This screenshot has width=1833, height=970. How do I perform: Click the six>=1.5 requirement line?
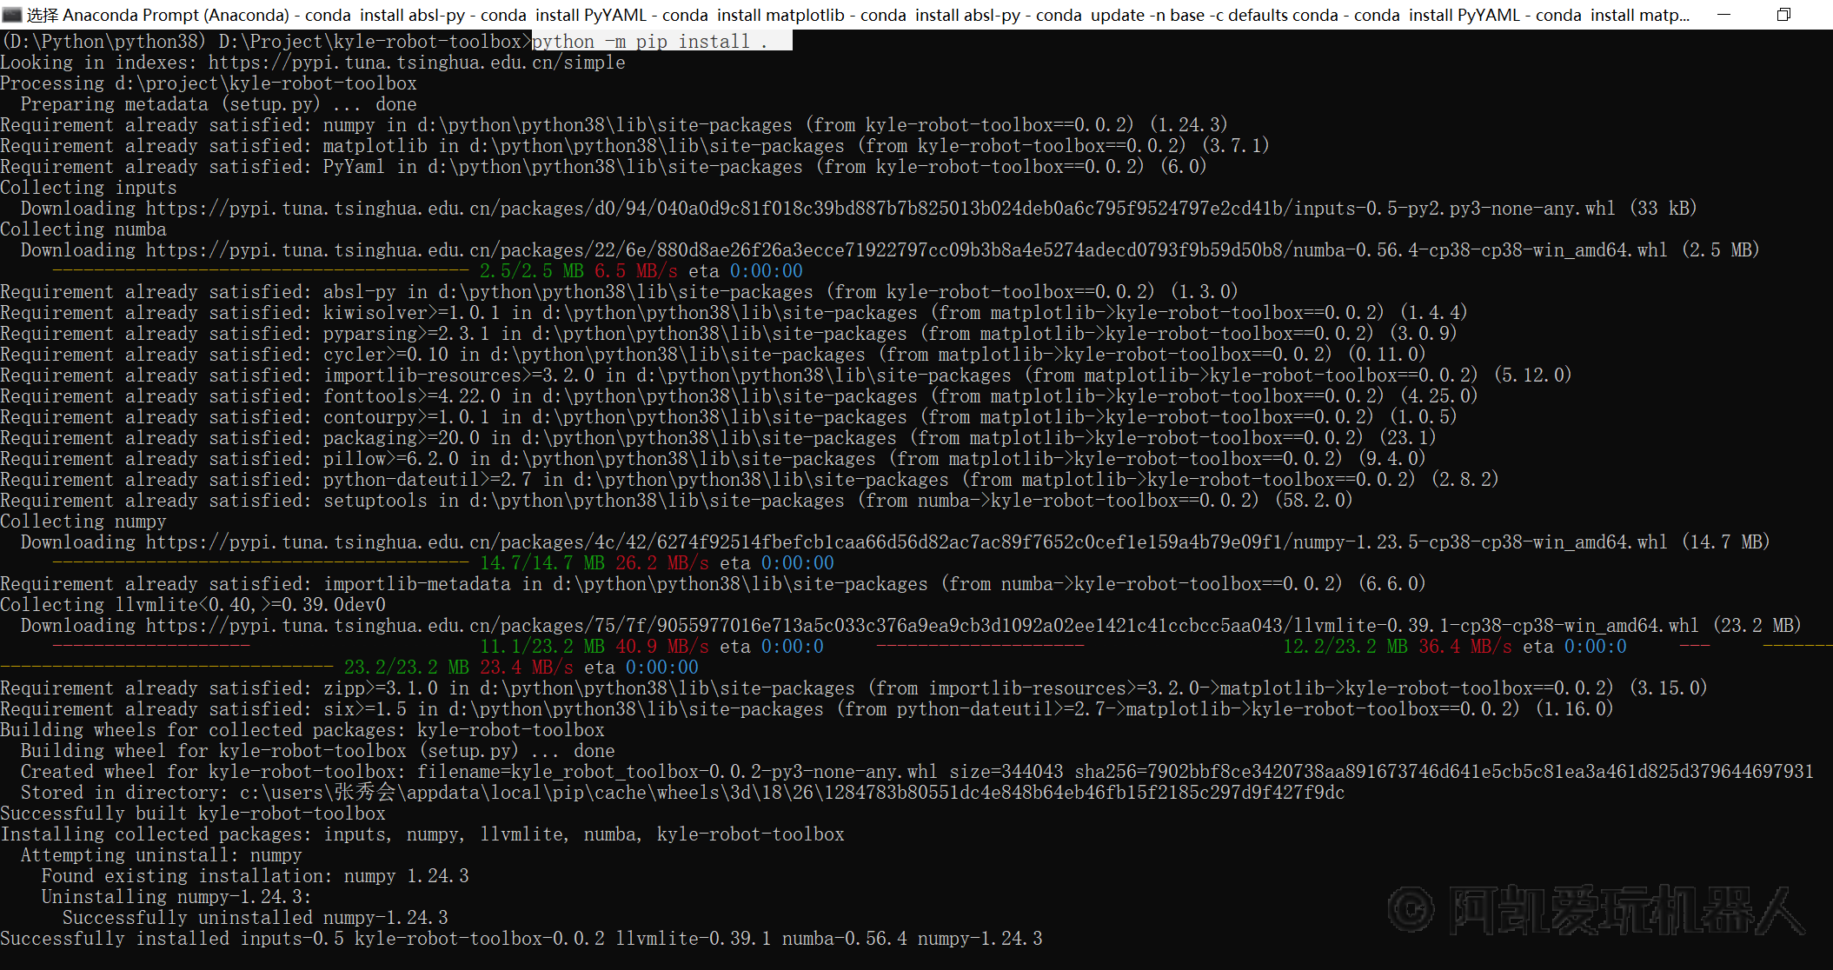point(807,709)
